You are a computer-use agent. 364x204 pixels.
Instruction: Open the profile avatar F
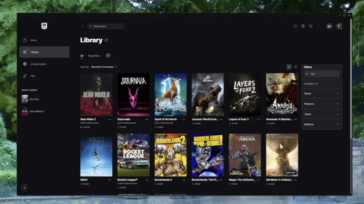tap(339, 26)
